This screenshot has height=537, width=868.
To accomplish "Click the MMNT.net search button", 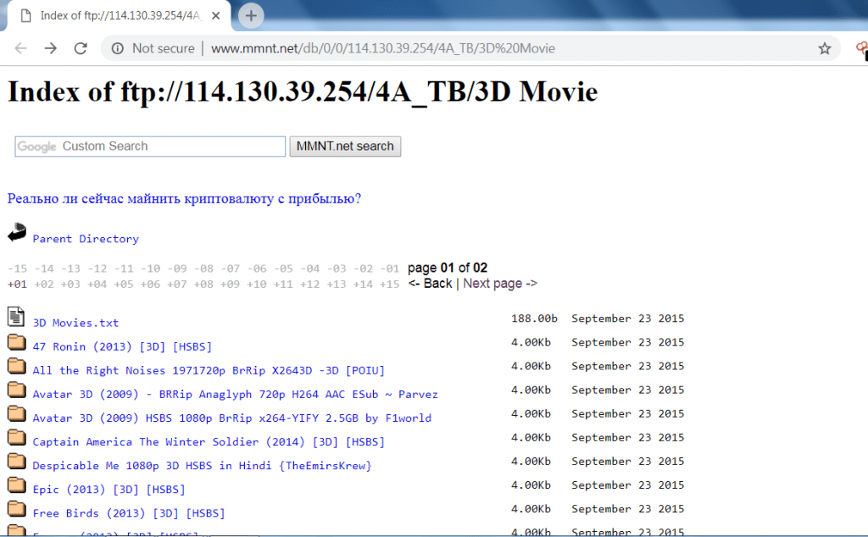I will [344, 146].
